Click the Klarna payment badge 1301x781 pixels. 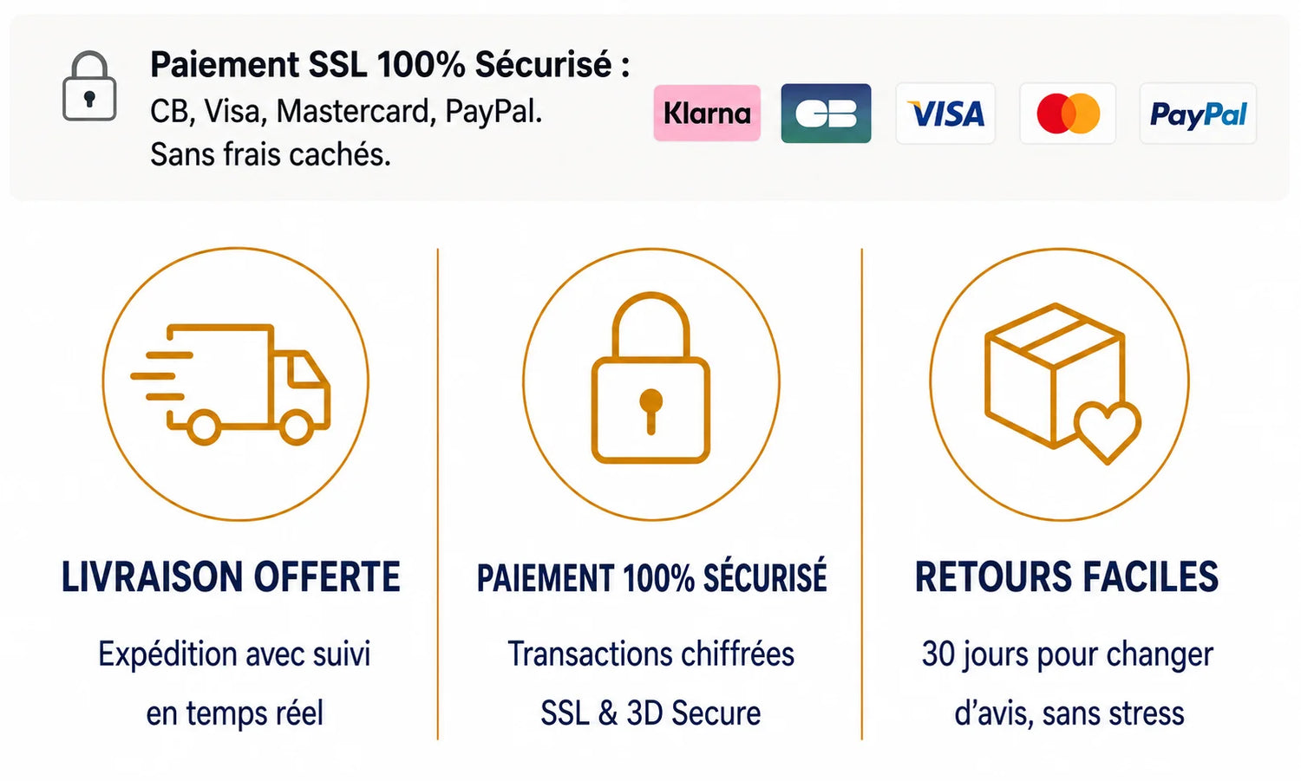click(707, 113)
